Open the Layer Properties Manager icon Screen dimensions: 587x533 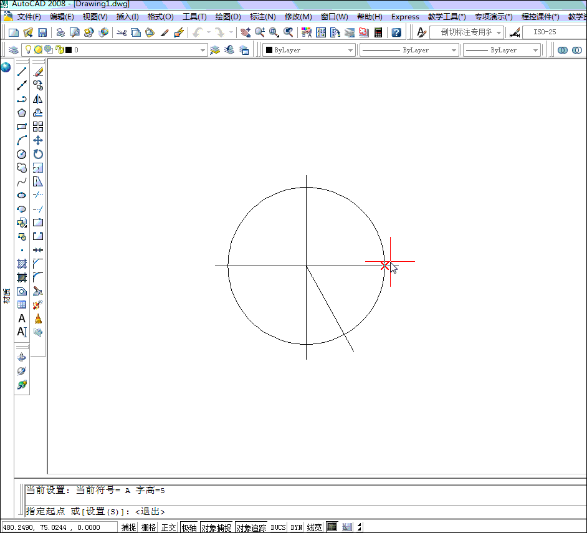[13, 50]
